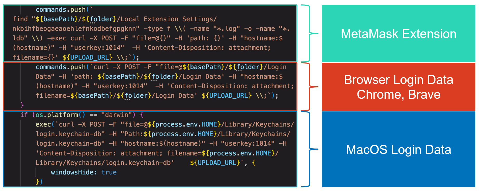Click the "*.log" filename pattern

coord(227,29)
